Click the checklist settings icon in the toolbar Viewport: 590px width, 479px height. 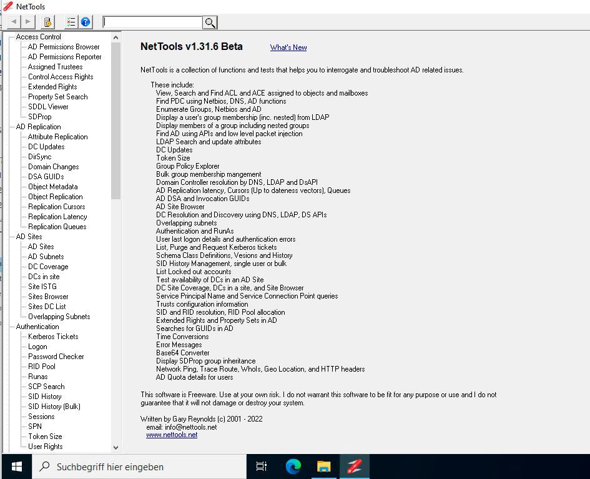[x=71, y=21]
